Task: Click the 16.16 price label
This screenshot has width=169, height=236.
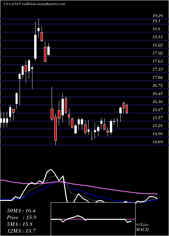Action: (158, 102)
